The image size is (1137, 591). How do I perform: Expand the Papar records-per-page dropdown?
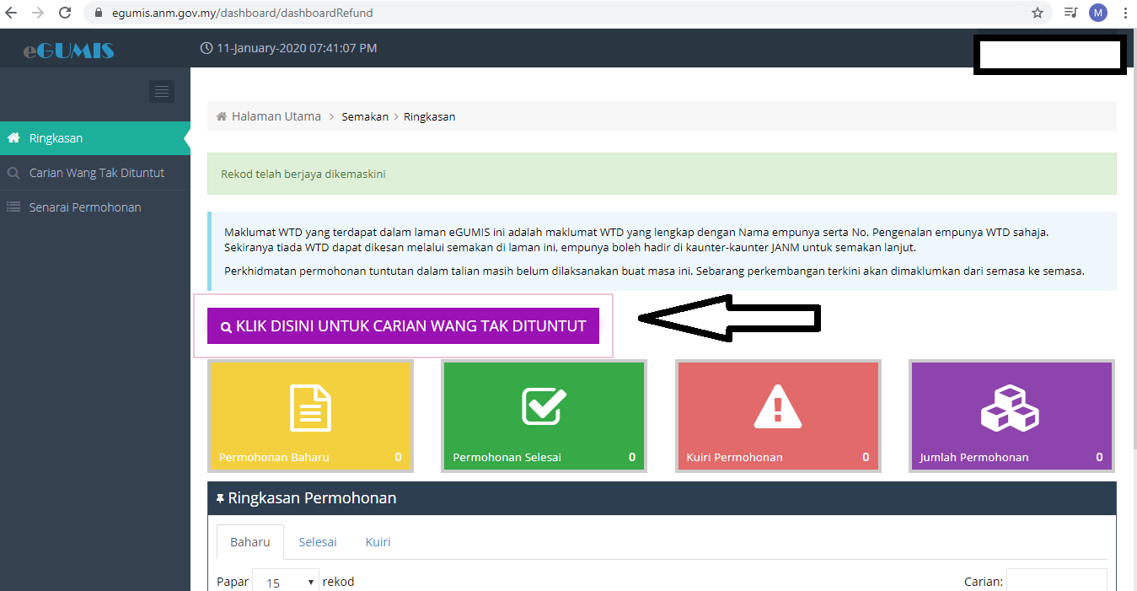[286, 582]
